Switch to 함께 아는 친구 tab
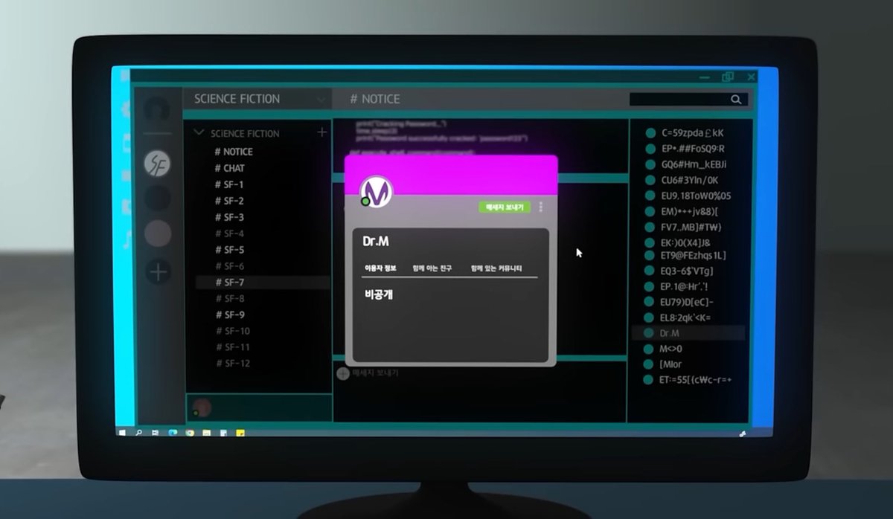The height and width of the screenshot is (519, 893). (x=432, y=268)
